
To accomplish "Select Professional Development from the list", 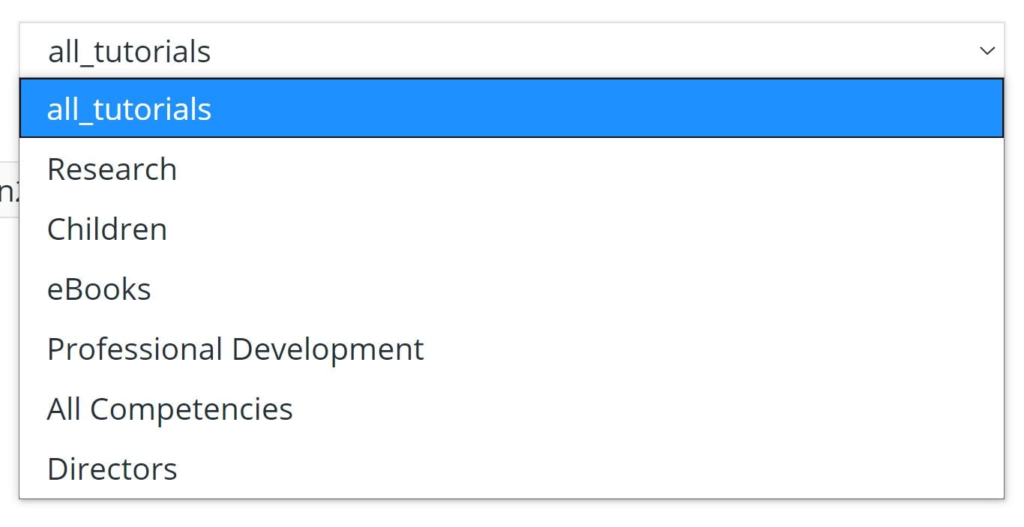I will tap(235, 349).
